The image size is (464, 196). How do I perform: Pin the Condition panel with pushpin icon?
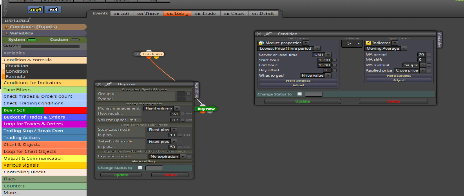(268, 34)
